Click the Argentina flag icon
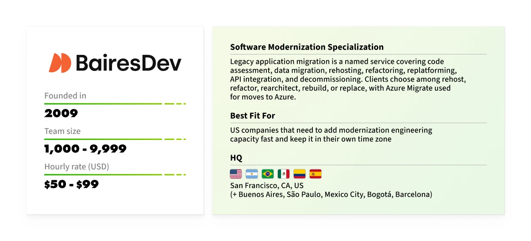The width and height of the screenshot is (531, 241). tap(252, 174)
